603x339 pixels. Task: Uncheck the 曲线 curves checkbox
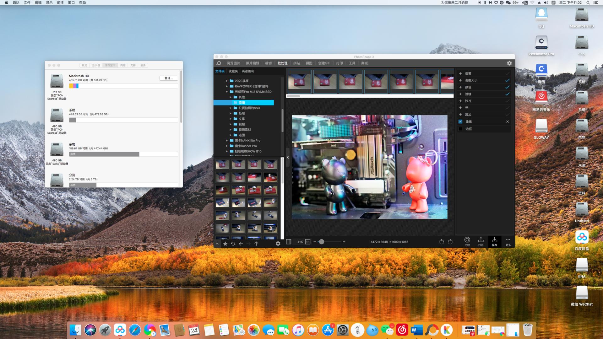[460, 121]
